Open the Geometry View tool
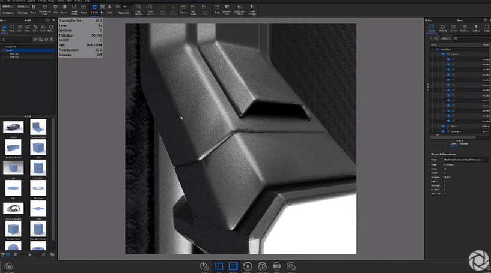The height and width of the screenshot is (273, 491). coord(225,8)
